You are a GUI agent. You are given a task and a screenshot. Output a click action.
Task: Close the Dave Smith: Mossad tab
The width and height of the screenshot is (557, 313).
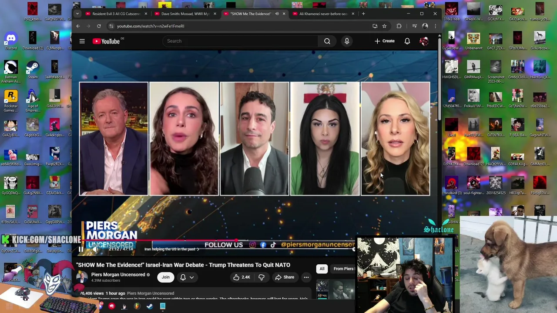(x=215, y=14)
